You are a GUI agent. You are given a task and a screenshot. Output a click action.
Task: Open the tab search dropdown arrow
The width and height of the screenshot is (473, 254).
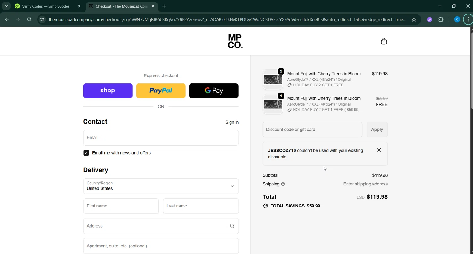point(6,6)
